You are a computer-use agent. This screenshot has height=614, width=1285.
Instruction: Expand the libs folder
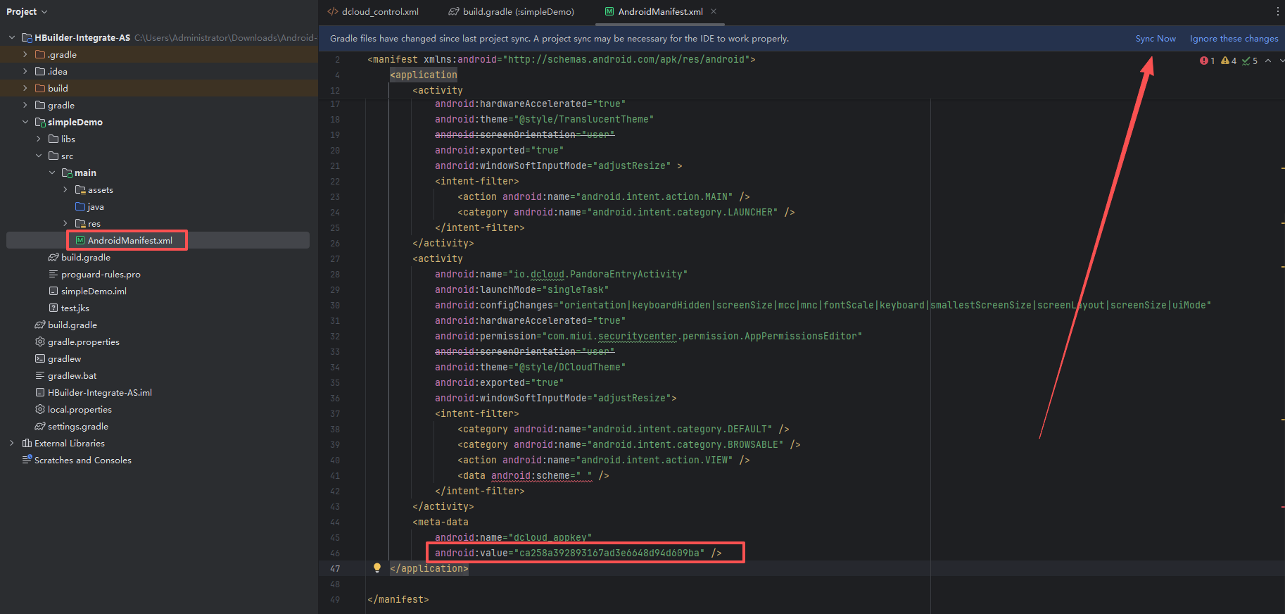pos(39,139)
